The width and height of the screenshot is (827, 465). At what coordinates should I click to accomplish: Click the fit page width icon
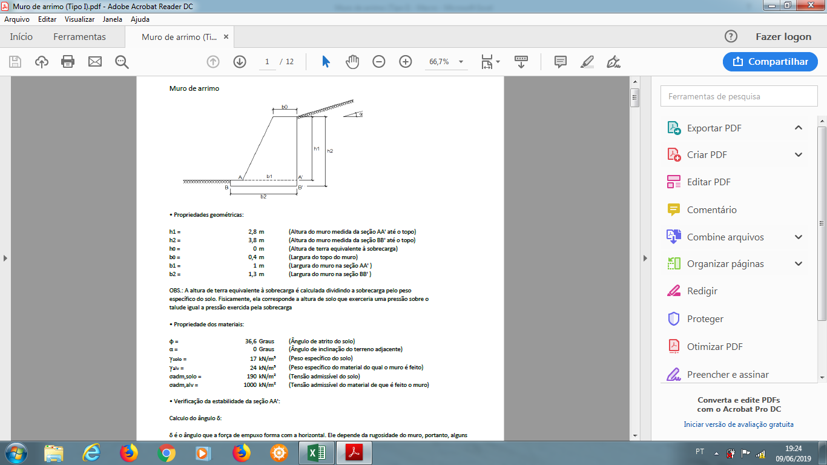coord(487,62)
